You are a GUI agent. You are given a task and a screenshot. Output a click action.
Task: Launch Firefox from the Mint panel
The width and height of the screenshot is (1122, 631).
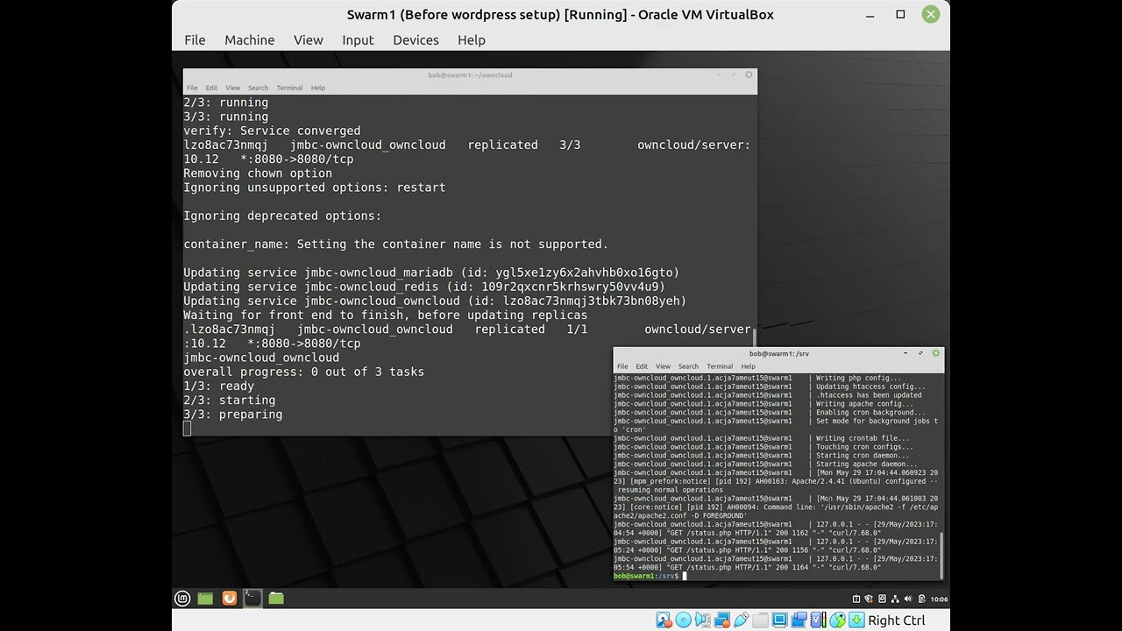pos(229,599)
